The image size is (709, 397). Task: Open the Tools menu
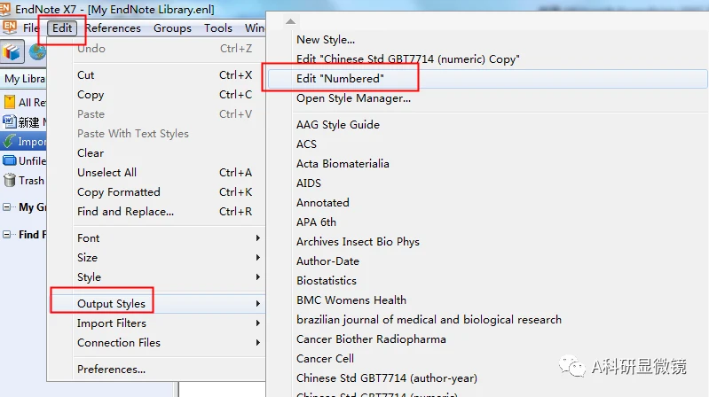click(218, 28)
